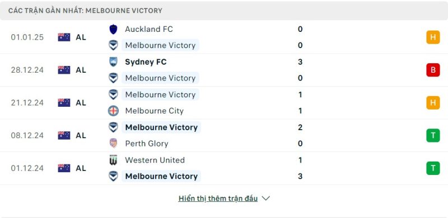Click the orange H badge for Melbourne City match
The image size is (448, 218).
(433, 103)
